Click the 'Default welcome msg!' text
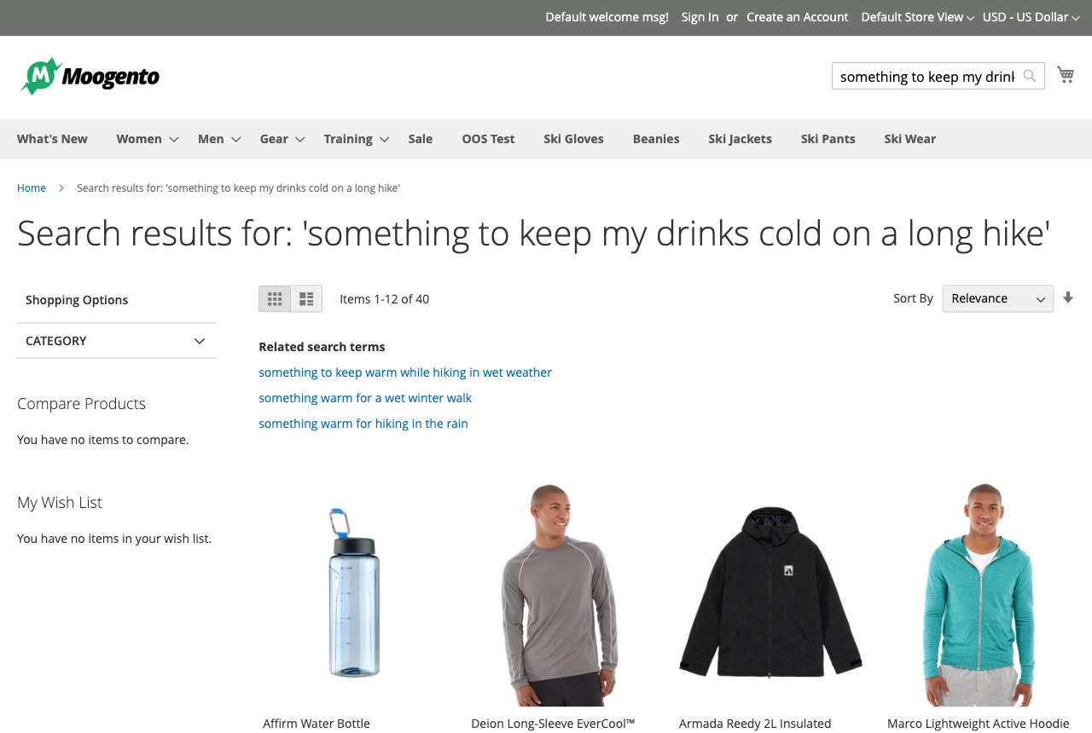The height and width of the screenshot is (733, 1092). 607,17
